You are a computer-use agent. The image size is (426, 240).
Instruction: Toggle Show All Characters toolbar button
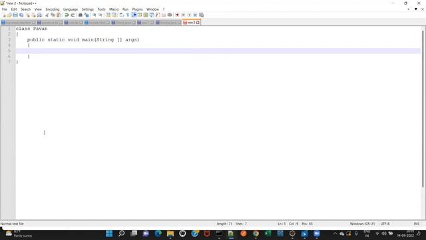pos(128,15)
